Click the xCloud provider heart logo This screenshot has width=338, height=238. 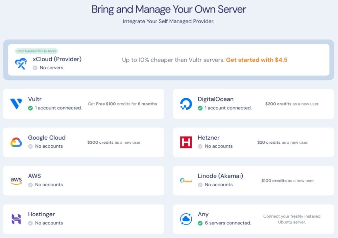pyautogui.click(x=21, y=63)
